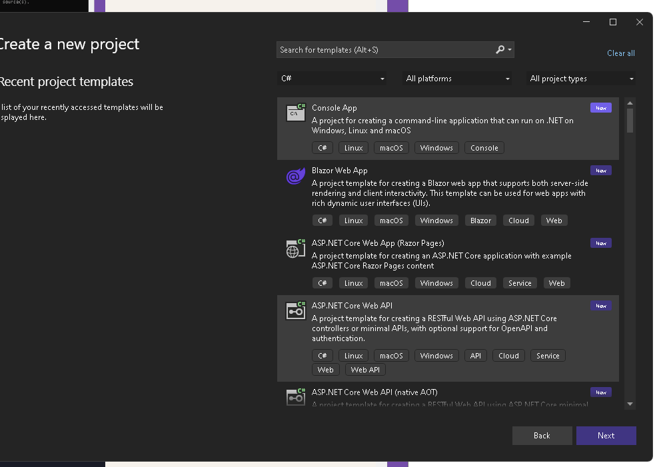The width and height of the screenshot is (667, 467).
Task: Click the Console App title text
Action: (334, 108)
